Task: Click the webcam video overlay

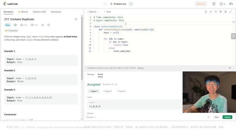Action: [209, 92]
